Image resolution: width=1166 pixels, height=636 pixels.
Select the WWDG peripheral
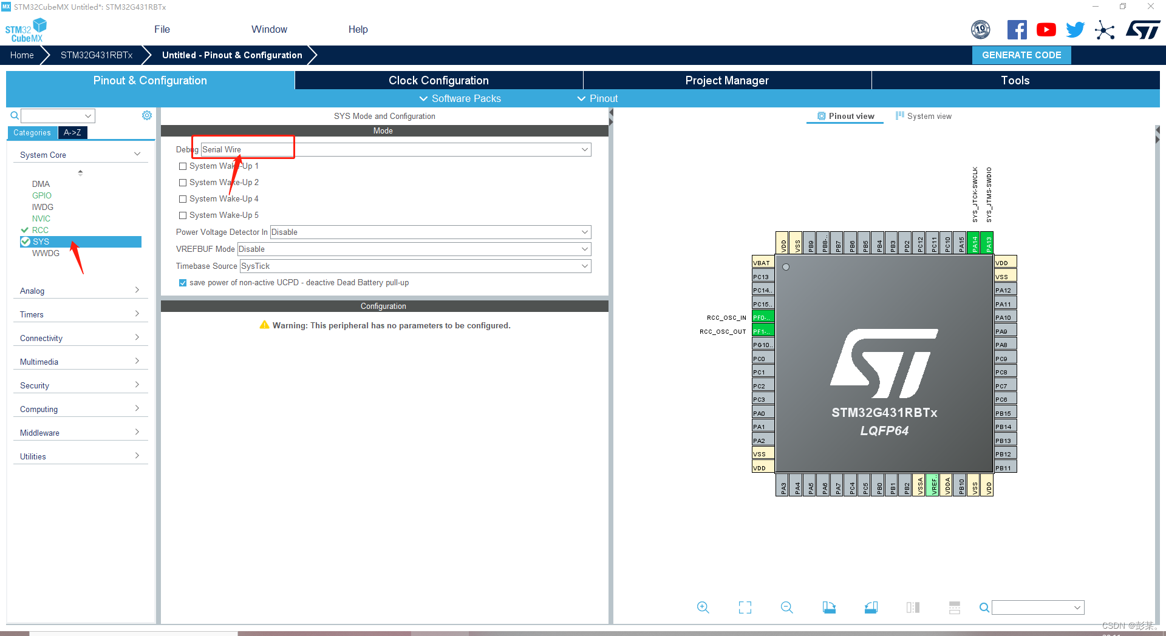tap(46, 253)
